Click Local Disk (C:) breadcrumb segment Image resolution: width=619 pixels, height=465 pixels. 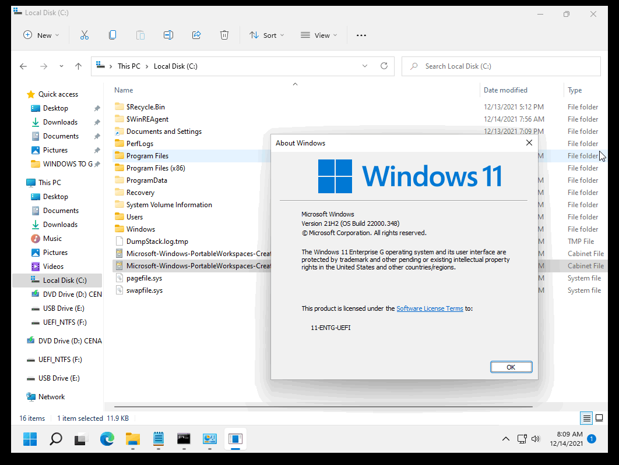[175, 66]
